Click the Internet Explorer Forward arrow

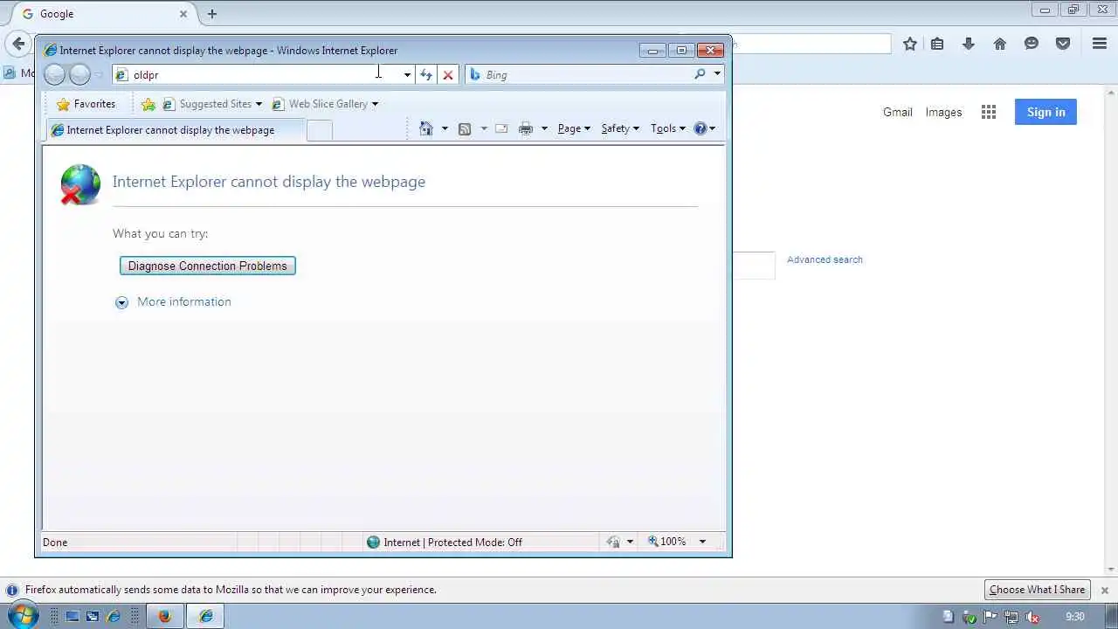(79, 75)
